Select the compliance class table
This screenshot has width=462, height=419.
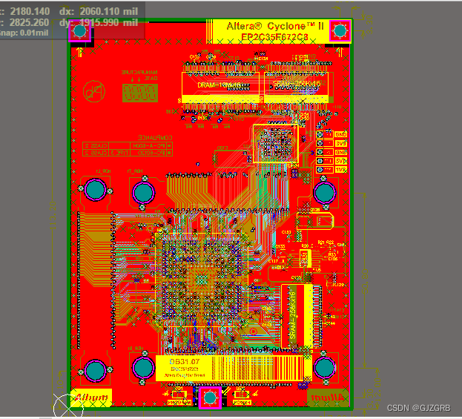coord(128,149)
